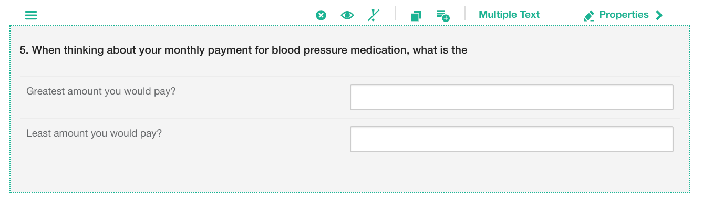Screen dimensions: 702x208
Task: Click the add question list-plus icon
Action: click(443, 16)
